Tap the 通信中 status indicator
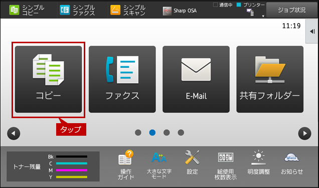Image resolution: width=319 pixels, height=188 pixels. pos(223,5)
